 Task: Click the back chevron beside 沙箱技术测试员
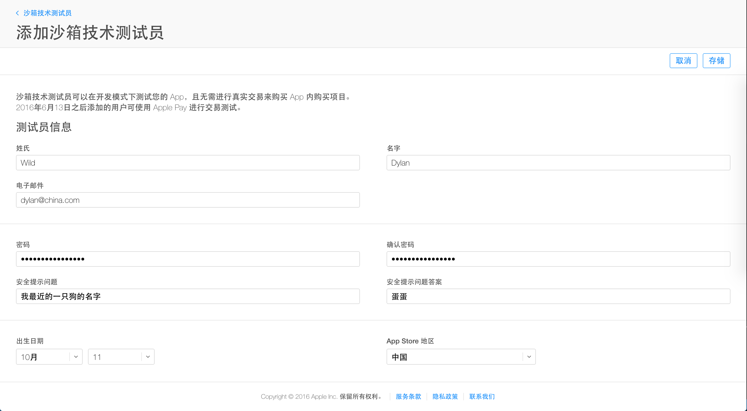pyautogui.click(x=17, y=13)
